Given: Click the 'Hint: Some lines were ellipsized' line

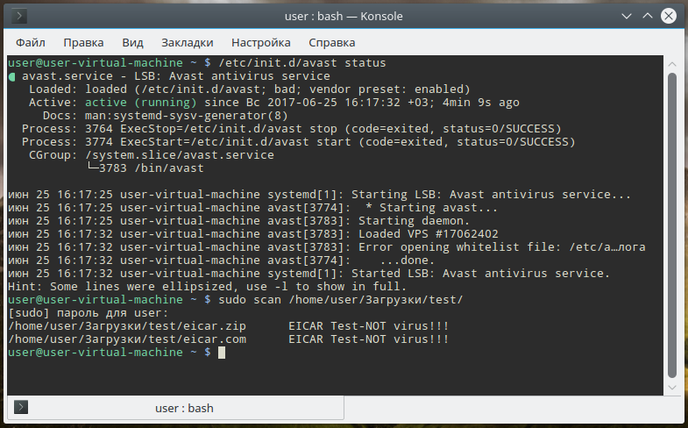Looking at the screenshot, I should pyautogui.click(x=207, y=287).
